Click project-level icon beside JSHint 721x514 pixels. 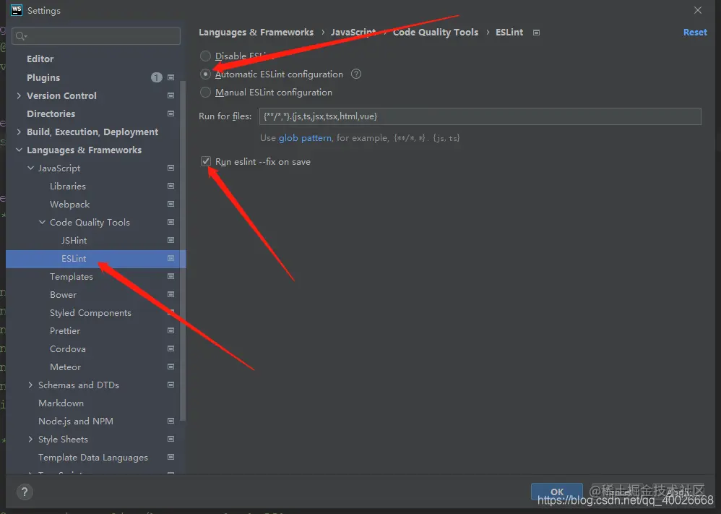pyautogui.click(x=170, y=240)
